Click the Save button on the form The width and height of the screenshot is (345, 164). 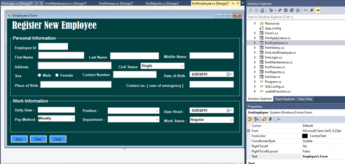pos(19,139)
